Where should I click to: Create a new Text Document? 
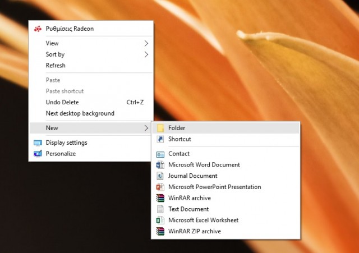(x=188, y=209)
